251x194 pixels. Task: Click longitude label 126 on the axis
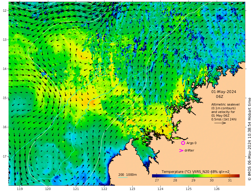click(217, 189)
